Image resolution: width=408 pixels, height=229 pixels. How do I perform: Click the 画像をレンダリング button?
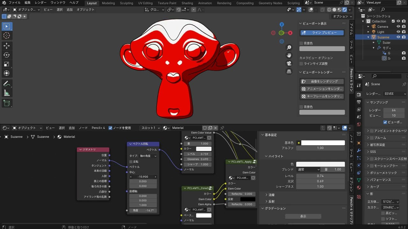pyautogui.click(x=322, y=81)
